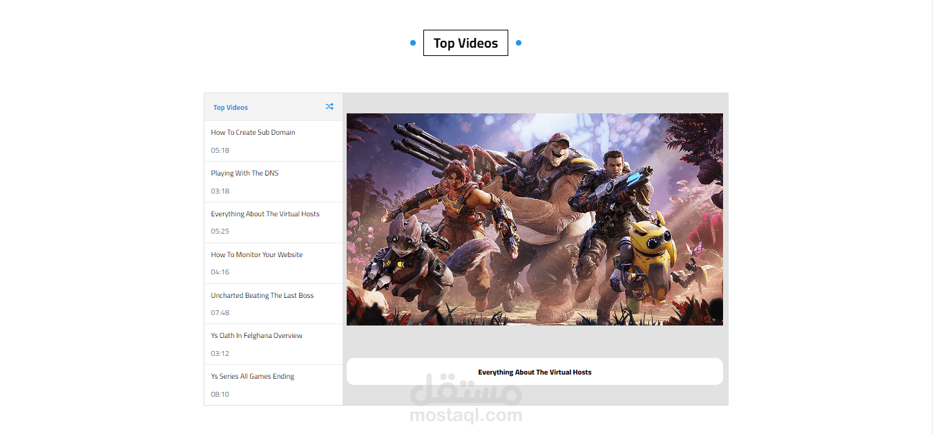Click the 03:18 duration label
Screen dimensions: 933x434
(220, 191)
